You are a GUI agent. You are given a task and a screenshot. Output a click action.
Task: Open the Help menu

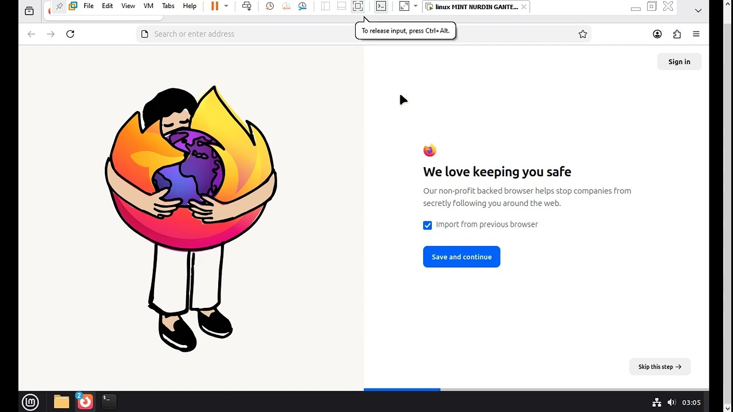pos(190,6)
